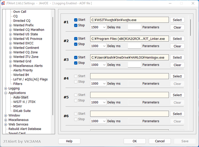Expand the Wanted DXCC node
Screen dimensions: 199x147
pos(10,43)
